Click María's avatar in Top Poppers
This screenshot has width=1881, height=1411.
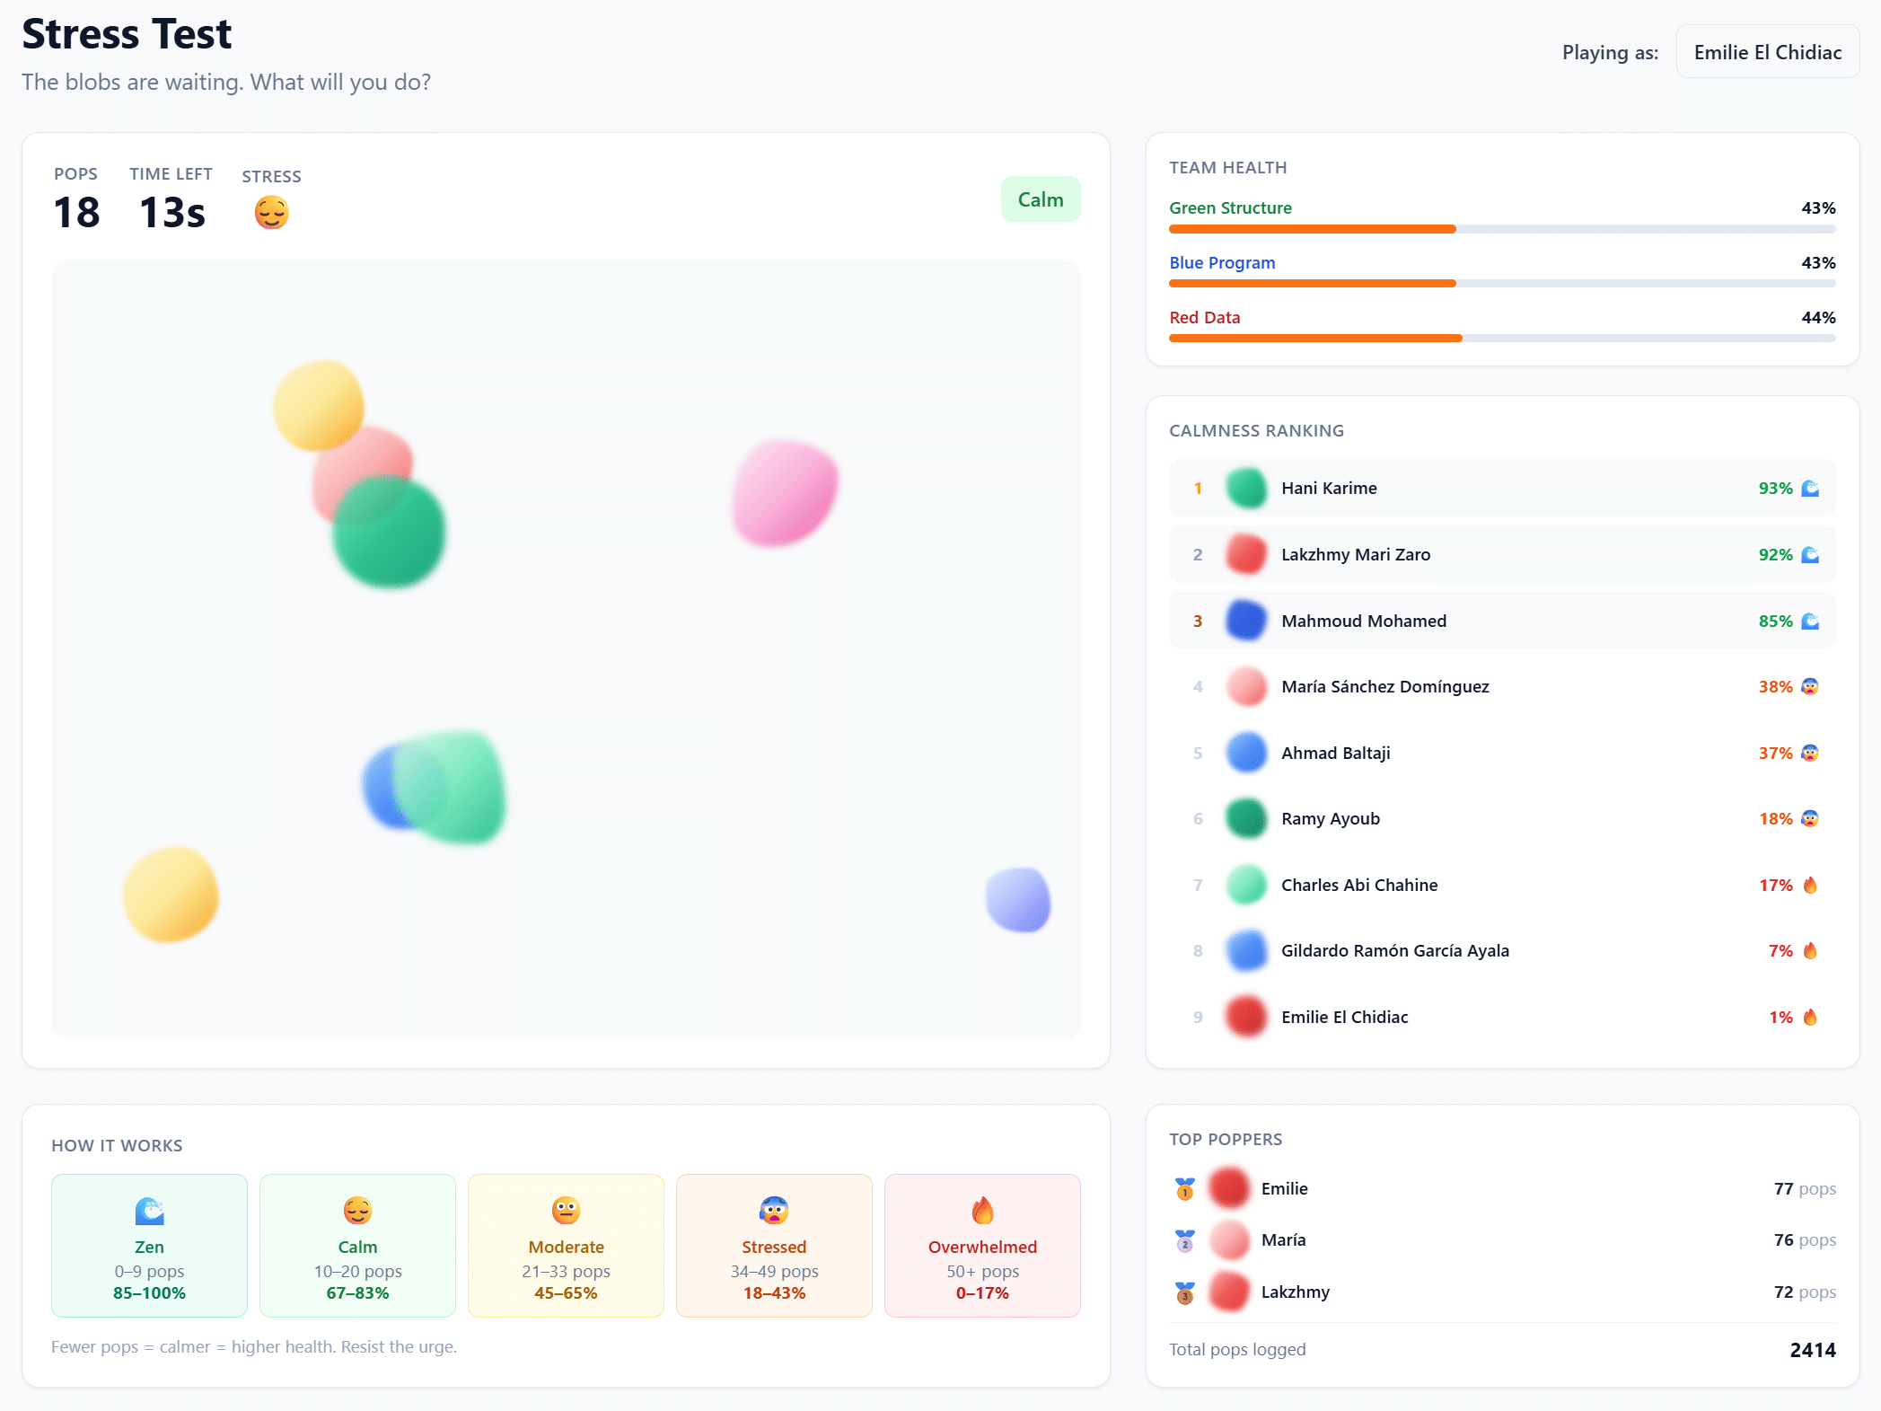(x=1229, y=1240)
